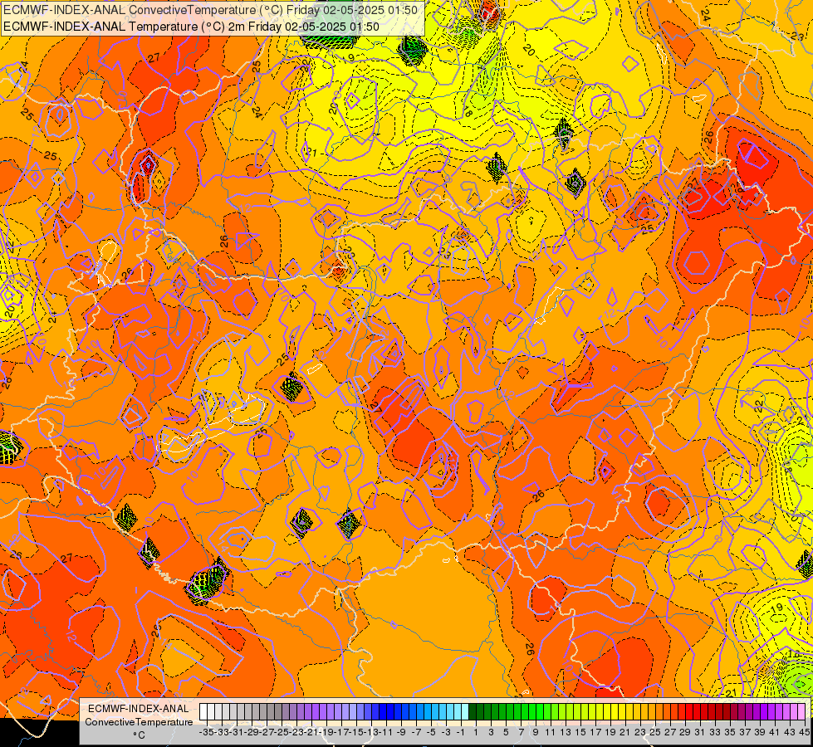Click the -1 legend scale value
Screen dimensions: 813x747
coord(461,732)
